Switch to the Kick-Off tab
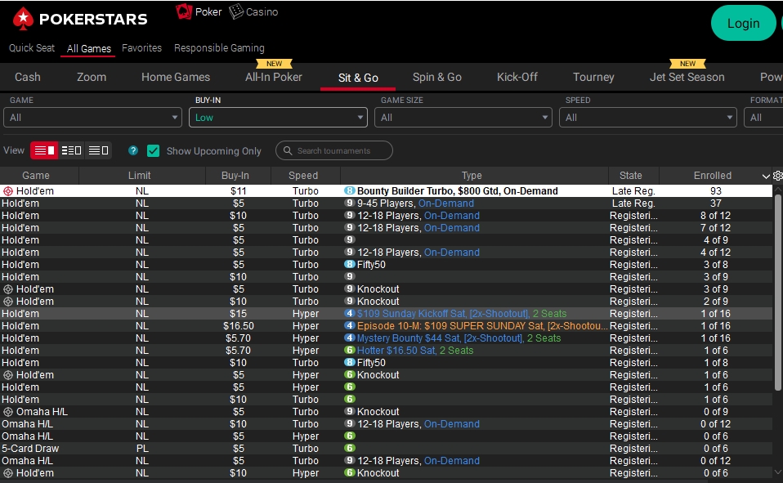Image resolution: width=783 pixels, height=483 pixels. tap(517, 77)
